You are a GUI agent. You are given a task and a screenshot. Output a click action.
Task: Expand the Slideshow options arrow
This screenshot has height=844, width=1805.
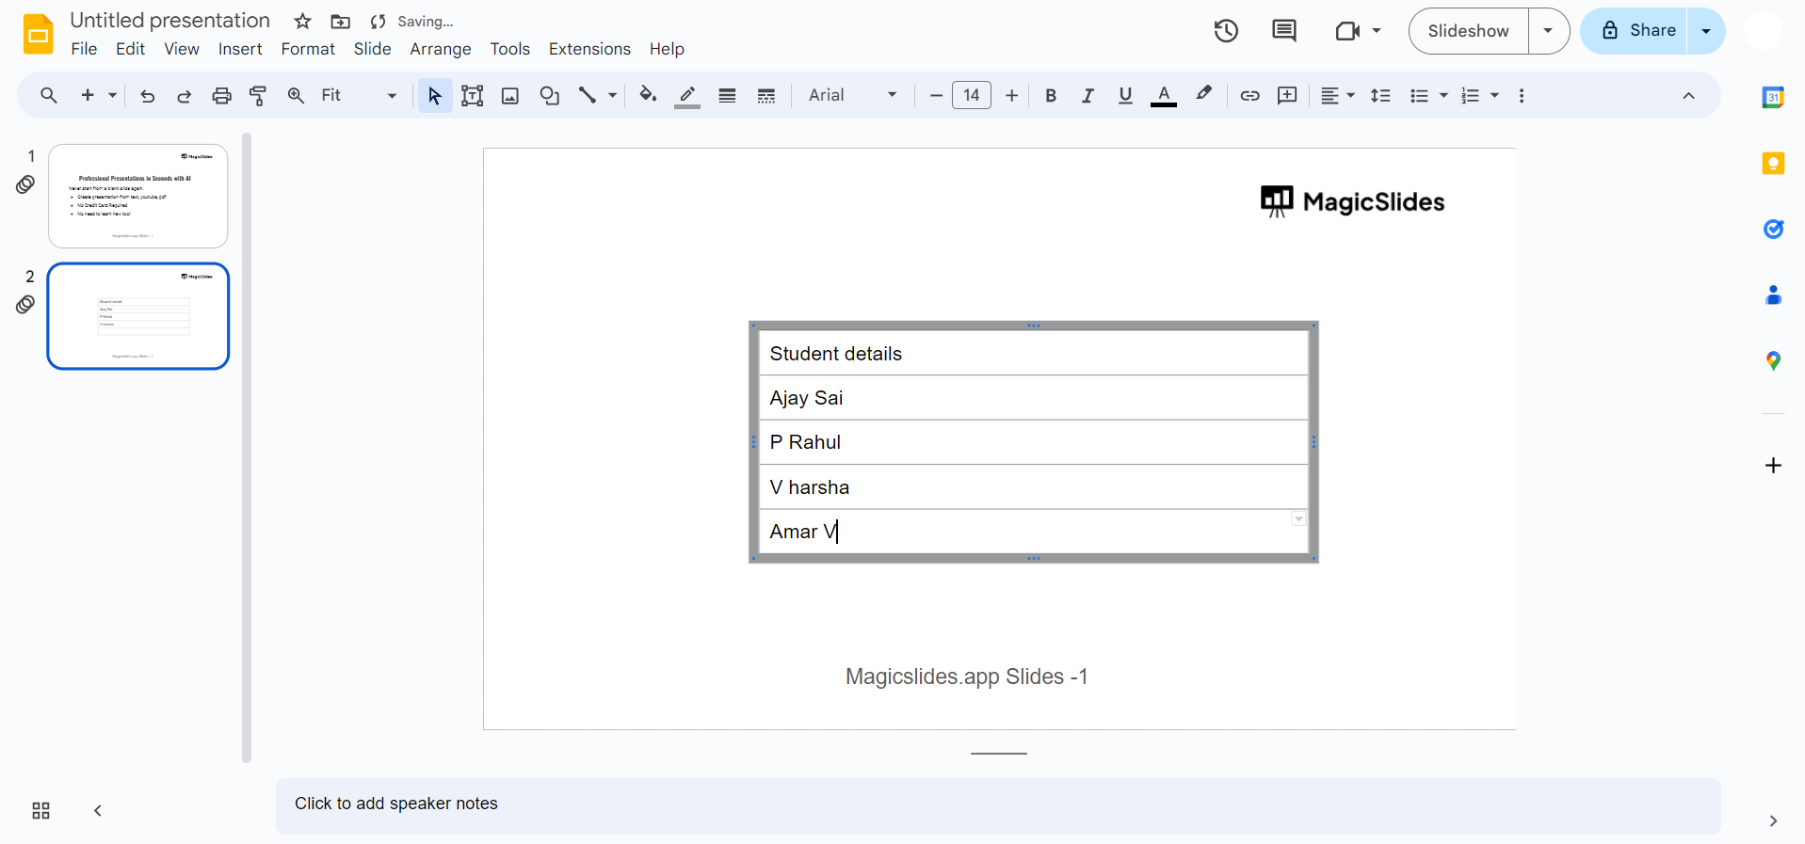[1548, 31]
